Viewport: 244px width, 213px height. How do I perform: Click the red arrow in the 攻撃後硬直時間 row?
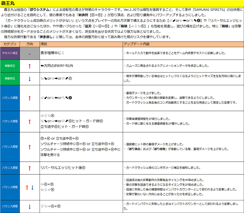pos(29,122)
